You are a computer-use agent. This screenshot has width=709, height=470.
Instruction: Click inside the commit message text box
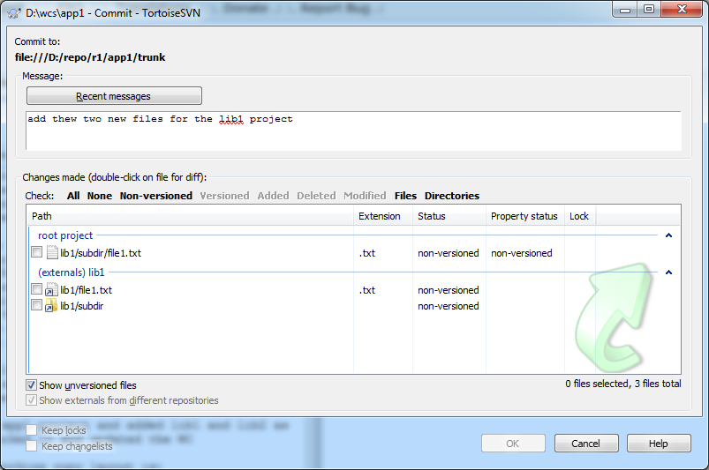coord(353,131)
